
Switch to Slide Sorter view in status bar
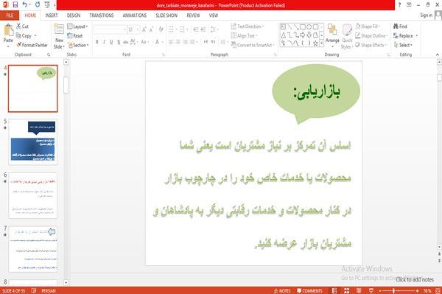(x=346, y=290)
